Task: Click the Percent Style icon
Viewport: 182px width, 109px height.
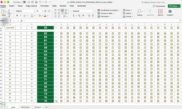Action: coord(79,16)
